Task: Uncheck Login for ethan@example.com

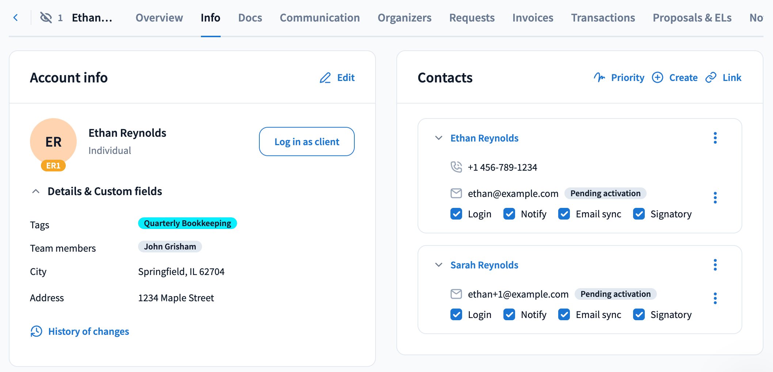Action: tap(456, 214)
